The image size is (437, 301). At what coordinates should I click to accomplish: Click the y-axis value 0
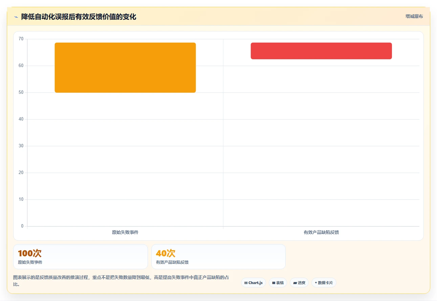pos(22,226)
